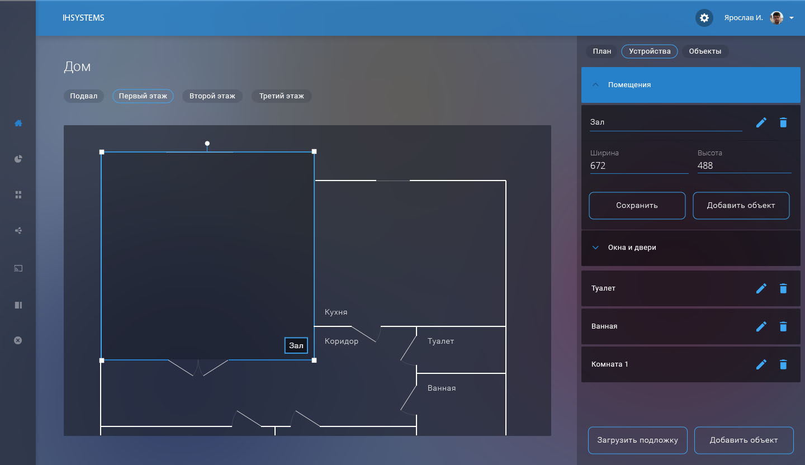Edit the Туалет room with its pencil icon
The image size is (805, 465).
[761, 288]
